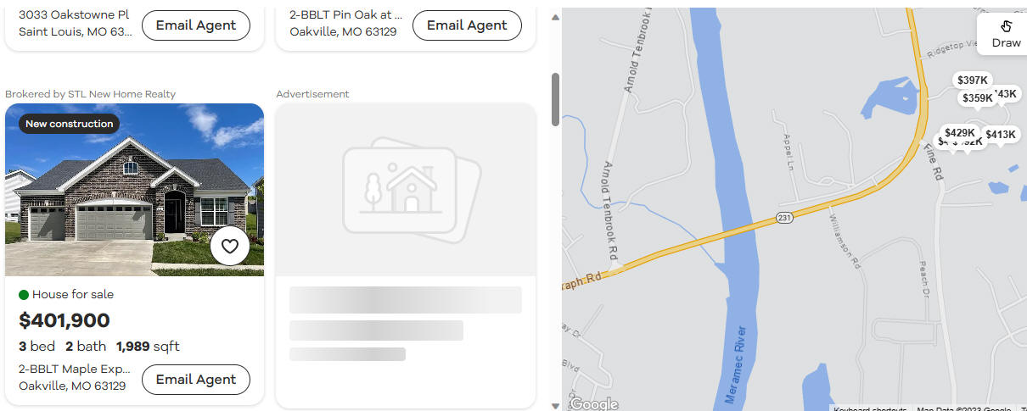Open the $397K map price marker
Image resolution: width=1027 pixels, height=411 pixels.
(973, 81)
